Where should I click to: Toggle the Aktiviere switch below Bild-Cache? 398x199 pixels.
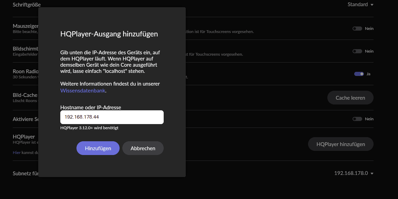357,119
